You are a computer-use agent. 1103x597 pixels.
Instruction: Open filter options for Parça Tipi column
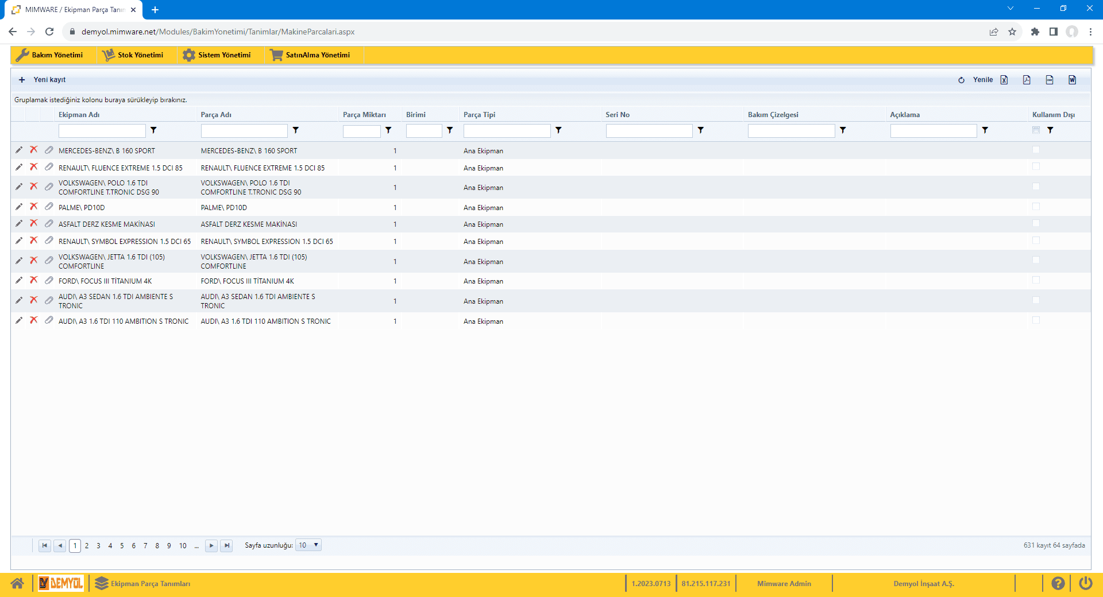click(x=558, y=130)
